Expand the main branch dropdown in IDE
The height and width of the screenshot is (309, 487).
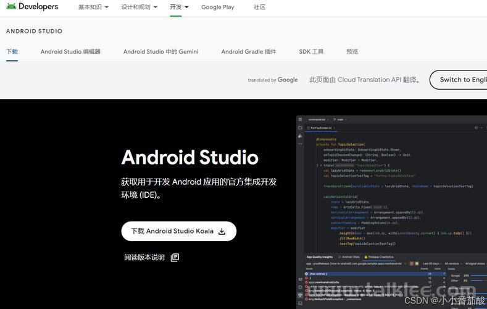click(x=340, y=119)
